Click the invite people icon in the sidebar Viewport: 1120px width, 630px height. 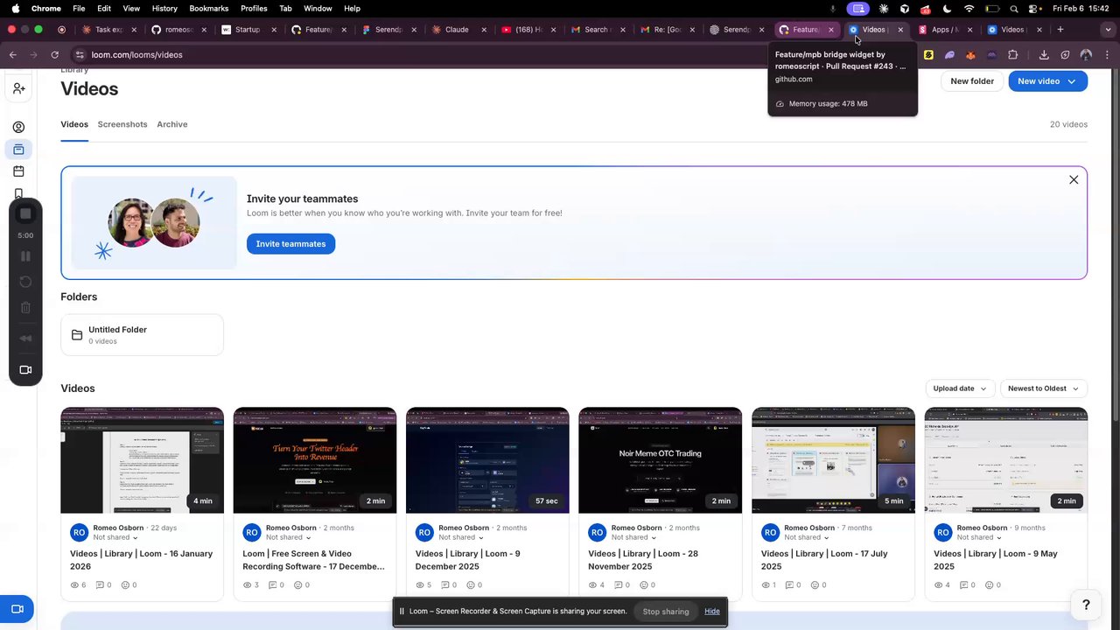(x=18, y=88)
